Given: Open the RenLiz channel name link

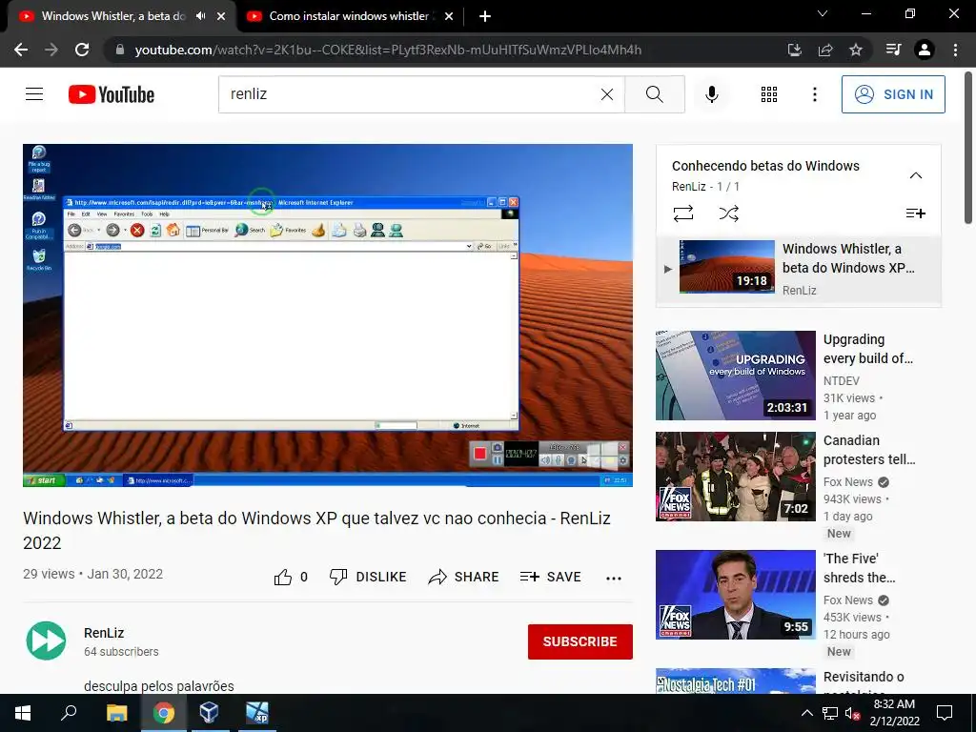Looking at the screenshot, I should point(104,633).
